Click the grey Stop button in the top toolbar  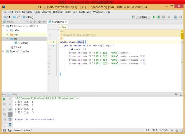169,17
